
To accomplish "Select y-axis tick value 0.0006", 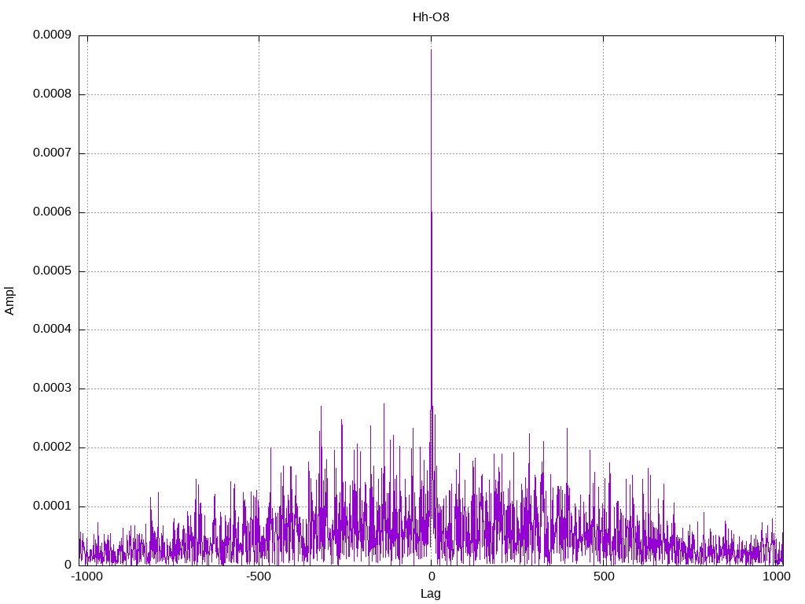I will click(53, 212).
